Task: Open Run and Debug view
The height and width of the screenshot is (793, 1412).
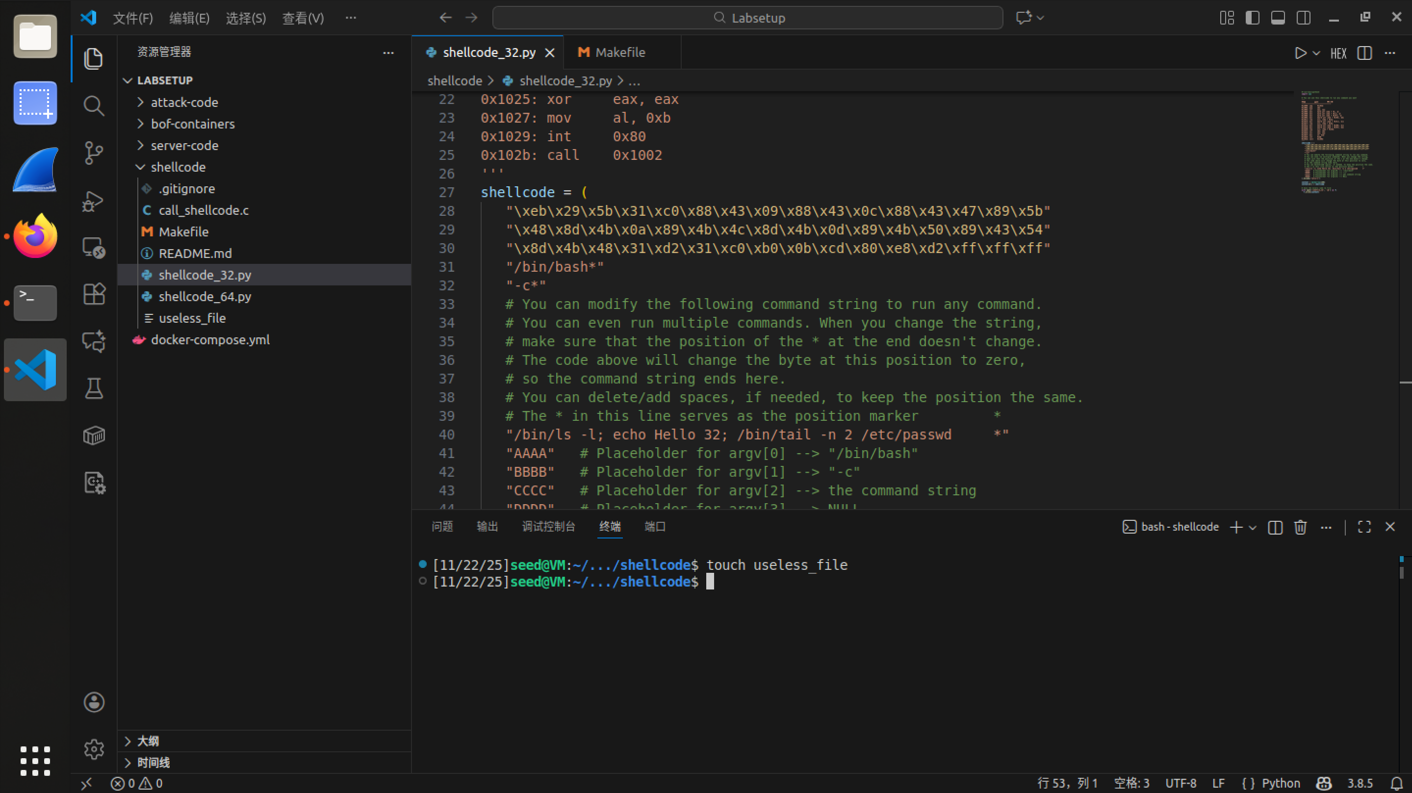Action: [94, 201]
